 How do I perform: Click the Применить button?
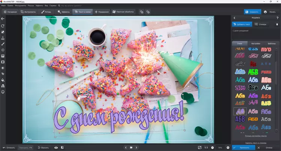click(x=244, y=148)
